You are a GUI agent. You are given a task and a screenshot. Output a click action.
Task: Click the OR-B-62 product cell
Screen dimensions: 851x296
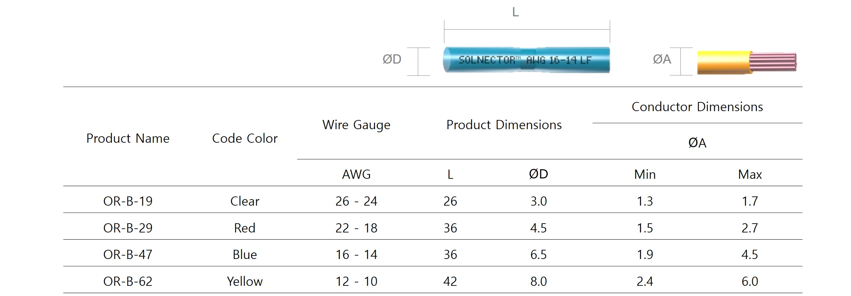tap(128, 281)
